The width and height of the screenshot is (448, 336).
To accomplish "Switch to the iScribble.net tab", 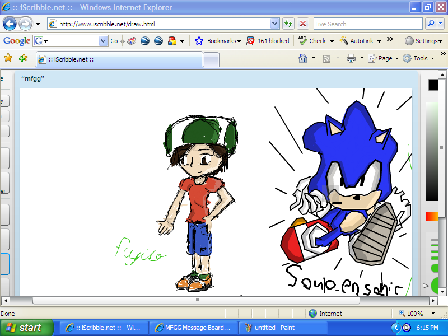I will coord(119,59).
